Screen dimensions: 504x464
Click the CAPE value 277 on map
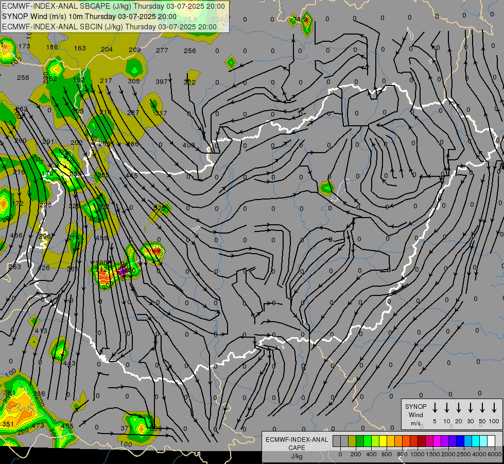[162, 50]
